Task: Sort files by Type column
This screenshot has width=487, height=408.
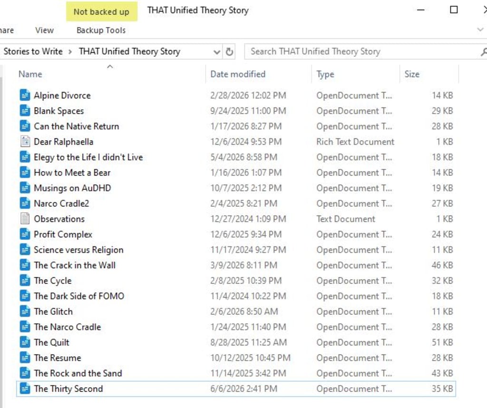Action: point(325,74)
